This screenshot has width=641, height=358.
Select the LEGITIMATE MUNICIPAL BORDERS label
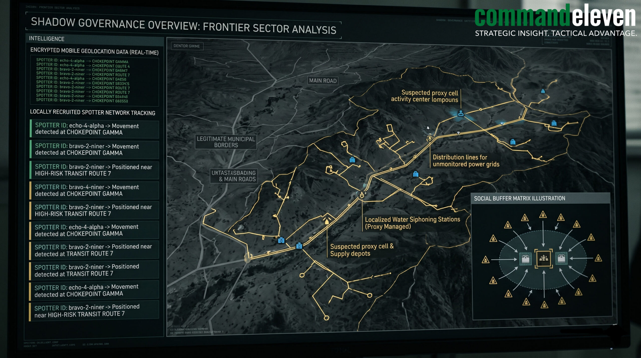pos(226,142)
